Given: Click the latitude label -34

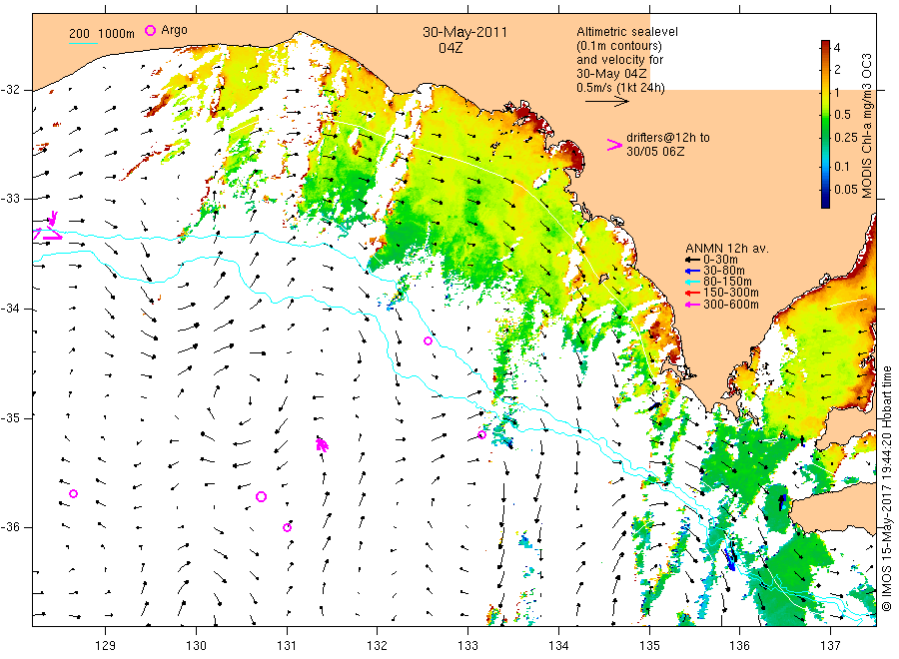Looking at the screenshot, I should click(x=10, y=309).
